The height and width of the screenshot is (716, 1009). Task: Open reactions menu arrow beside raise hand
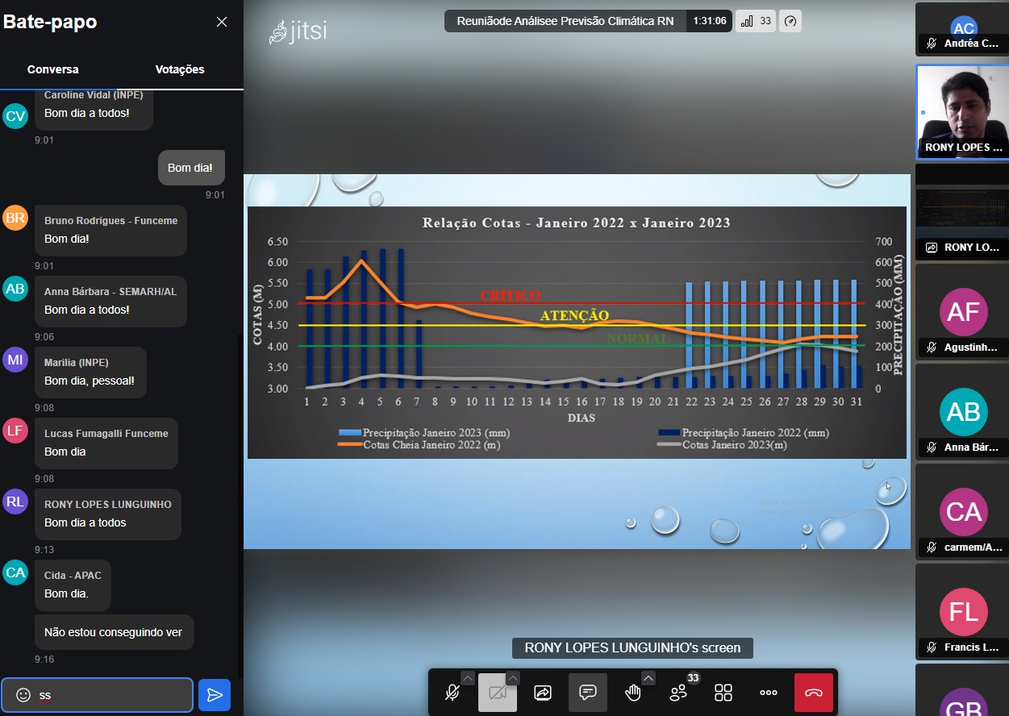(x=648, y=678)
